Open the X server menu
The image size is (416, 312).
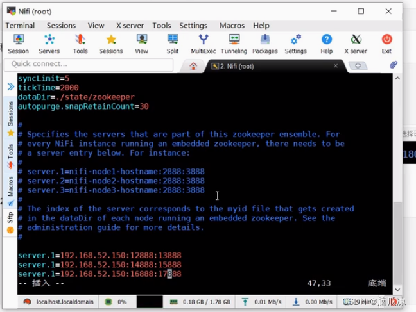coord(130,26)
